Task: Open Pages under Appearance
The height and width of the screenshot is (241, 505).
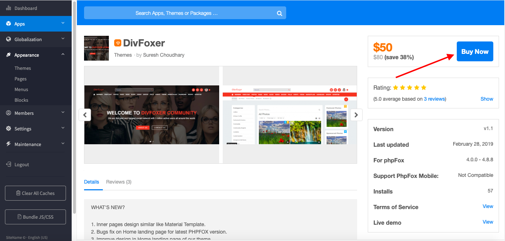Action: point(21,79)
